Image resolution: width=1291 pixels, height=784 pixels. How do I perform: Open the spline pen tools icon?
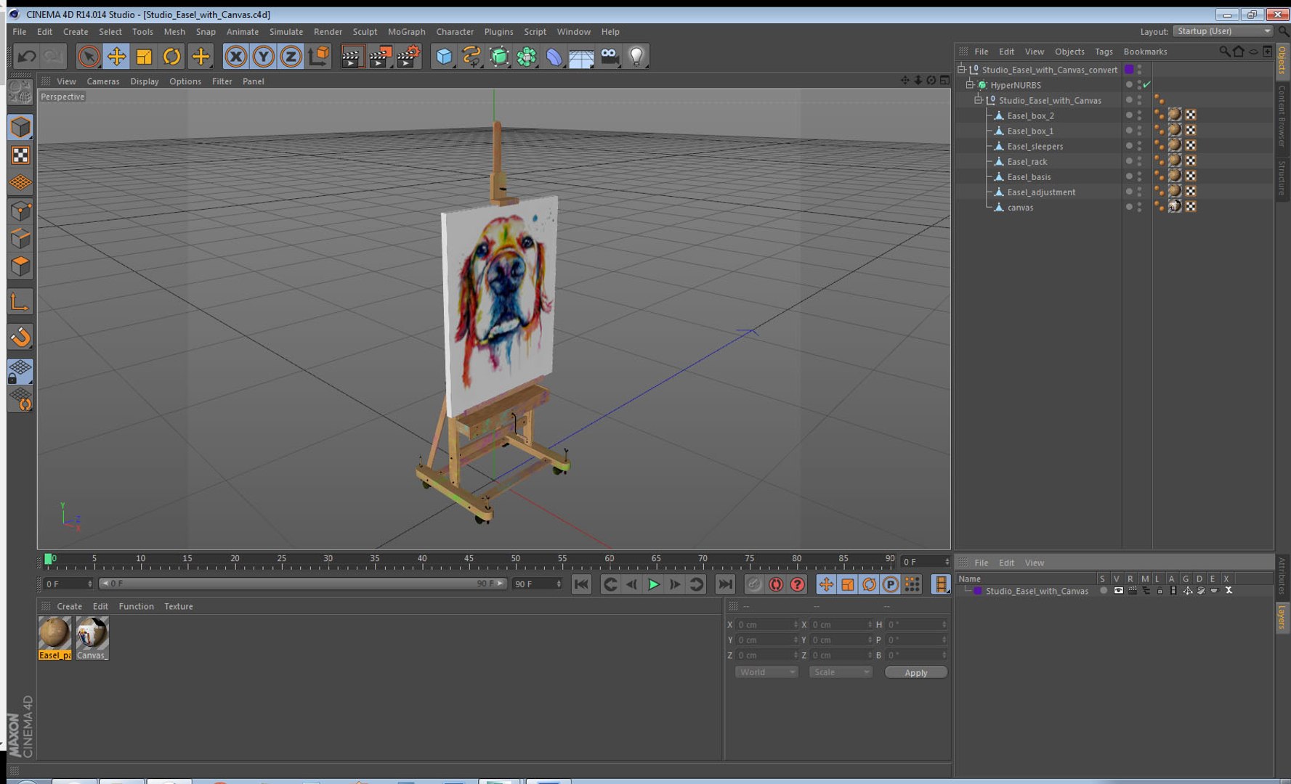click(x=472, y=56)
